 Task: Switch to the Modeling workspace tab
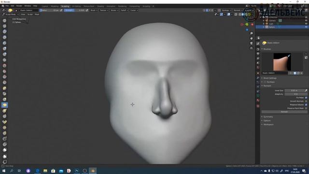pyautogui.click(x=55, y=6)
